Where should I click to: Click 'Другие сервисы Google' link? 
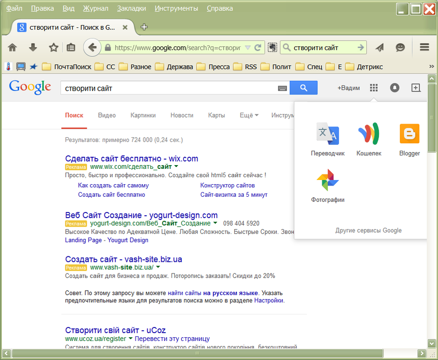369,230
